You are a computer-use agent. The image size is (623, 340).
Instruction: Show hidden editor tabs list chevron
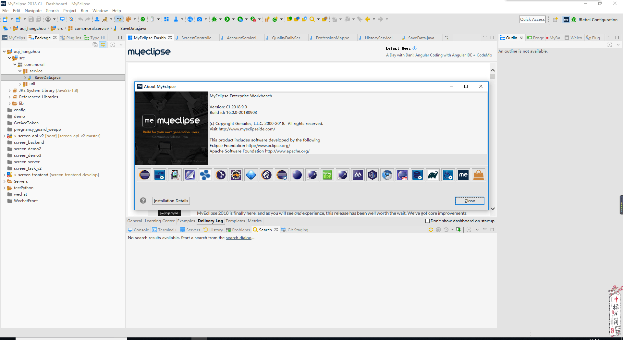tap(446, 38)
